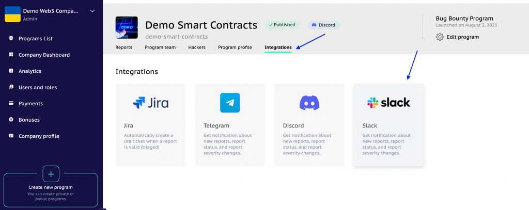Select the Discord integration card
The image size is (529, 210).
[309, 125]
